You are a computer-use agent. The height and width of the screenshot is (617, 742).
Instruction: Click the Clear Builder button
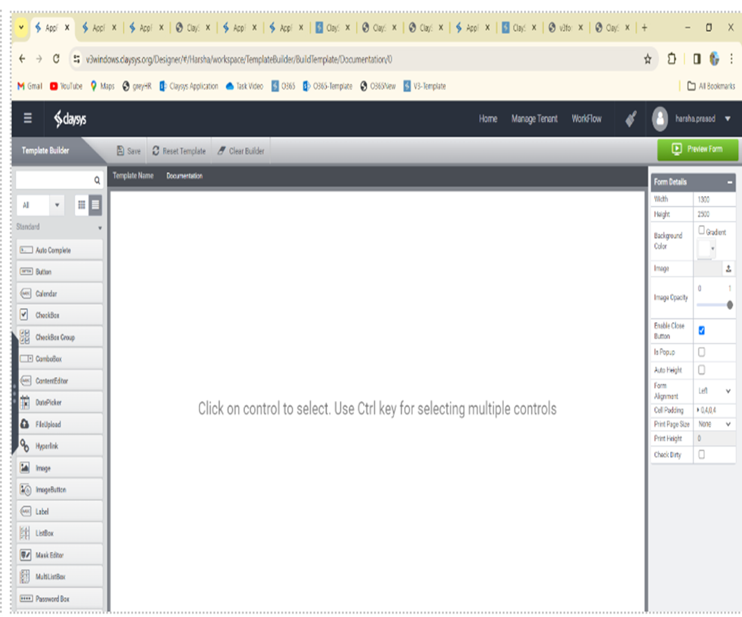pyautogui.click(x=240, y=150)
